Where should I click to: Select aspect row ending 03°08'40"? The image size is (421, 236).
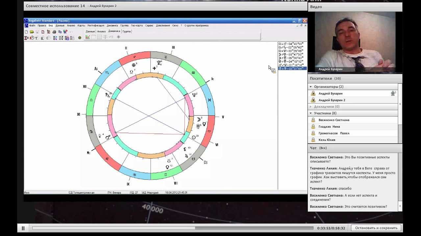[292, 47]
